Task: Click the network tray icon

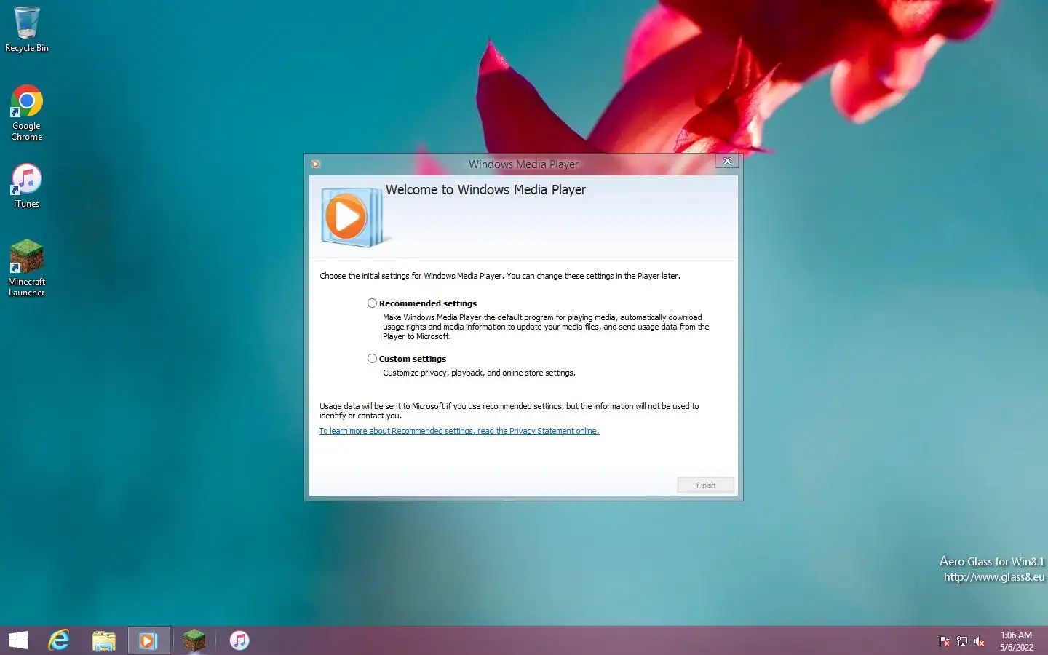Action: tap(962, 641)
